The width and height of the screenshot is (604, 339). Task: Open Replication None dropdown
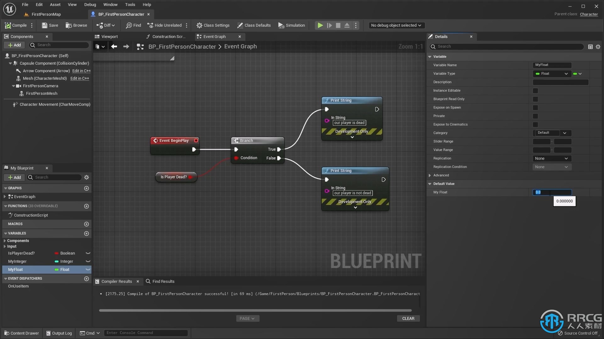click(x=552, y=159)
